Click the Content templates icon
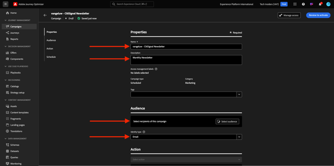The image size is (334, 166). click(x=8, y=112)
